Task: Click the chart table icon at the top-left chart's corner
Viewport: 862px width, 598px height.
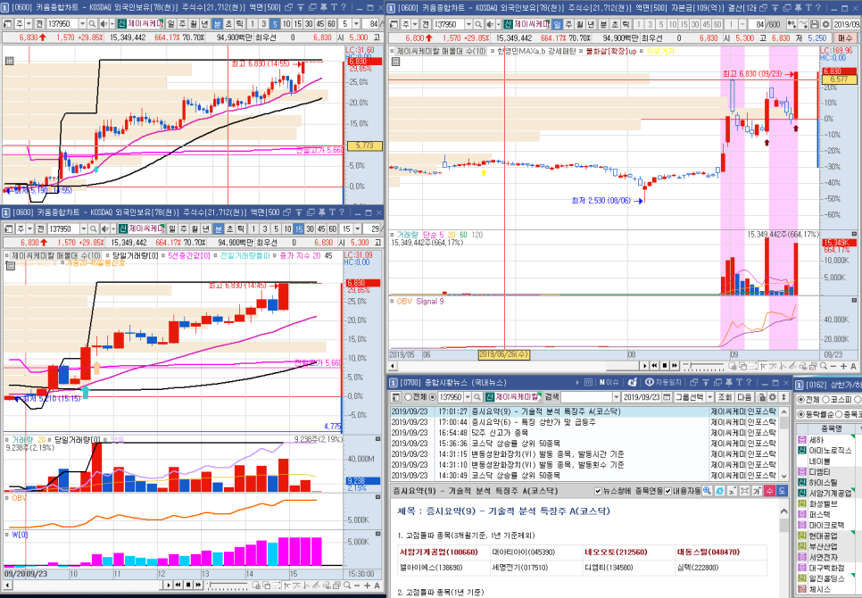Action: click(9, 61)
